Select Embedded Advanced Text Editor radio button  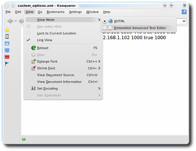click(105, 28)
